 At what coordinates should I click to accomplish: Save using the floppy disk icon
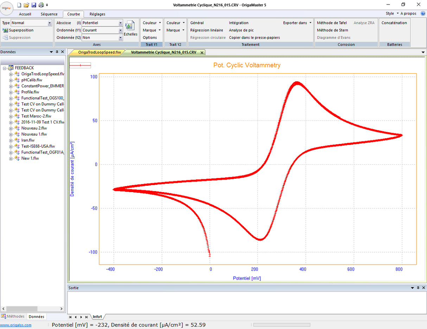click(34, 5)
